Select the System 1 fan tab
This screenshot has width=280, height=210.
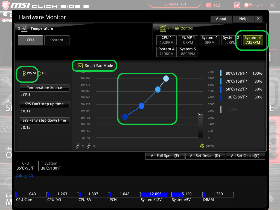[x=210, y=40]
